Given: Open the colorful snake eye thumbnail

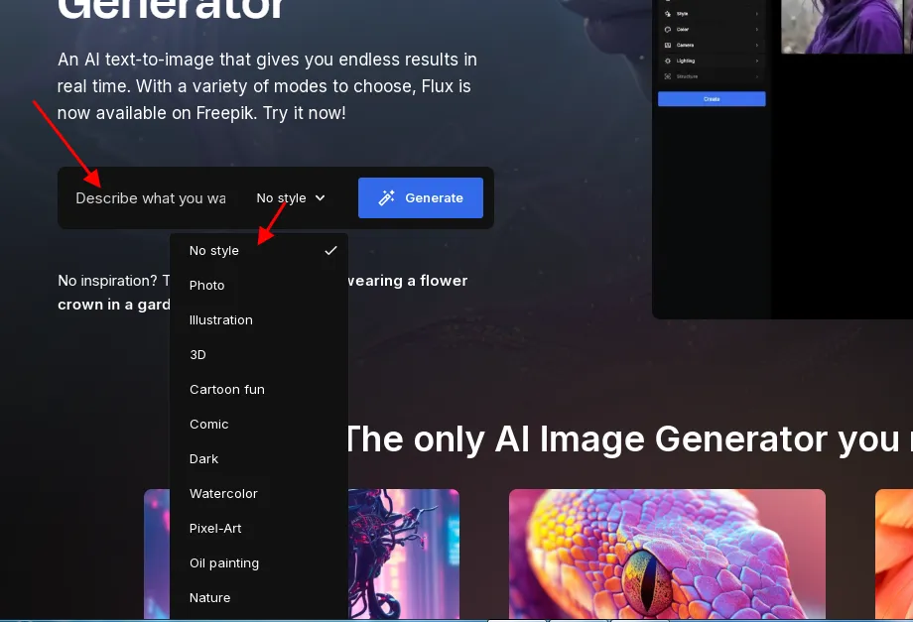Looking at the screenshot, I should [x=667, y=554].
